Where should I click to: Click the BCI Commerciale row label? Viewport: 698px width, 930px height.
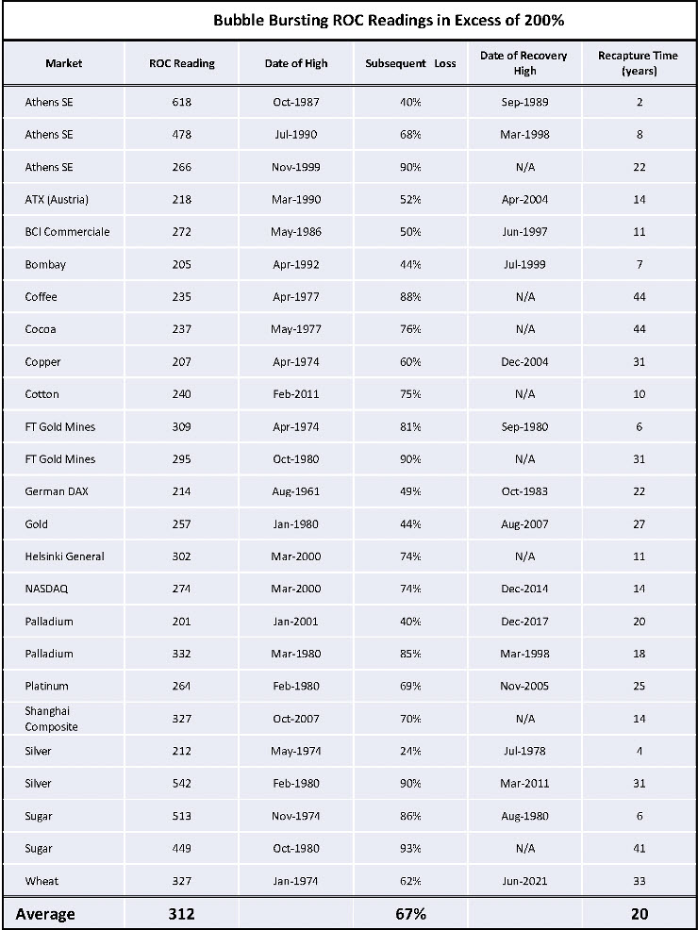click(x=67, y=232)
